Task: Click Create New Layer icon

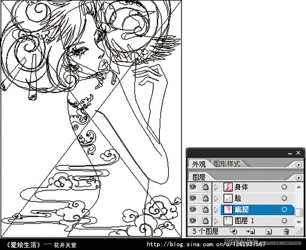Action: pyautogui.click(x=269, y=232)
